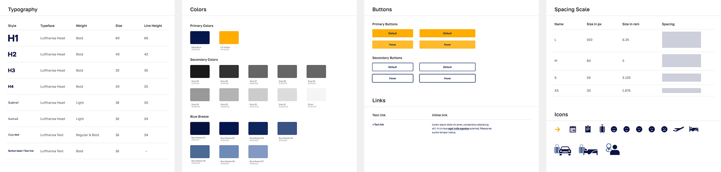The image size is (721, 172).
Task: Click the '3.125' rem value
Action: [x=626, y=78]
